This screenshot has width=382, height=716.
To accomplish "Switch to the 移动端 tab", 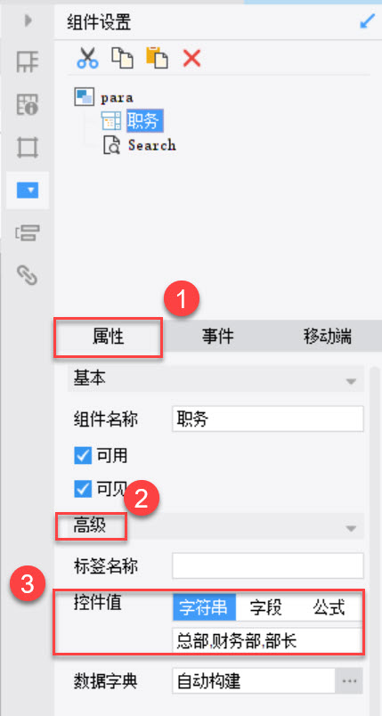I will [x=327, y=337].
